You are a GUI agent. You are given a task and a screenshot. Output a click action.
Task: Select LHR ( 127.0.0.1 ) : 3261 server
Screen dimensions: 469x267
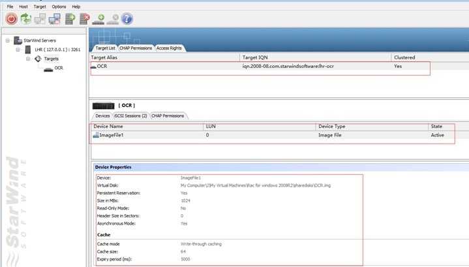[x=57, y=50]
